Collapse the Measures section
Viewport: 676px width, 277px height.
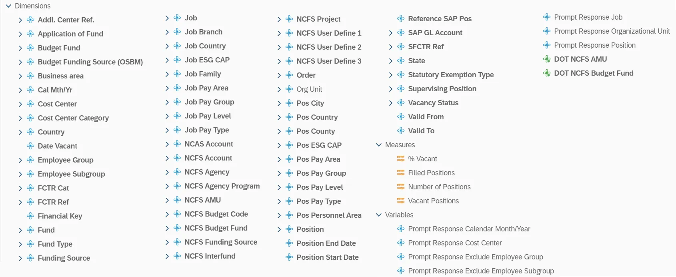tap(379, 145)
